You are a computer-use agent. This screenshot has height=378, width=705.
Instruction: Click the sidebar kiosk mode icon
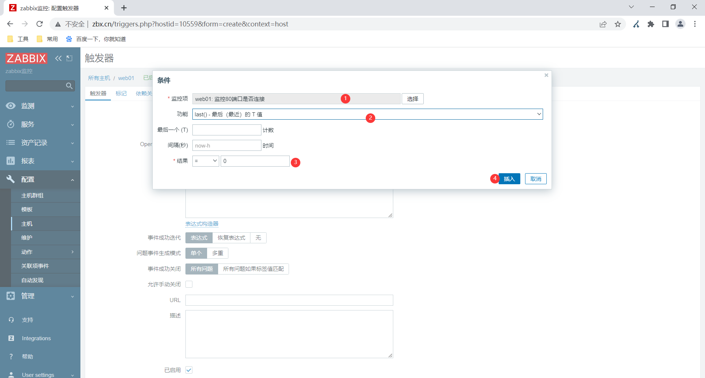pyautogui.click(x=69, y=58)
